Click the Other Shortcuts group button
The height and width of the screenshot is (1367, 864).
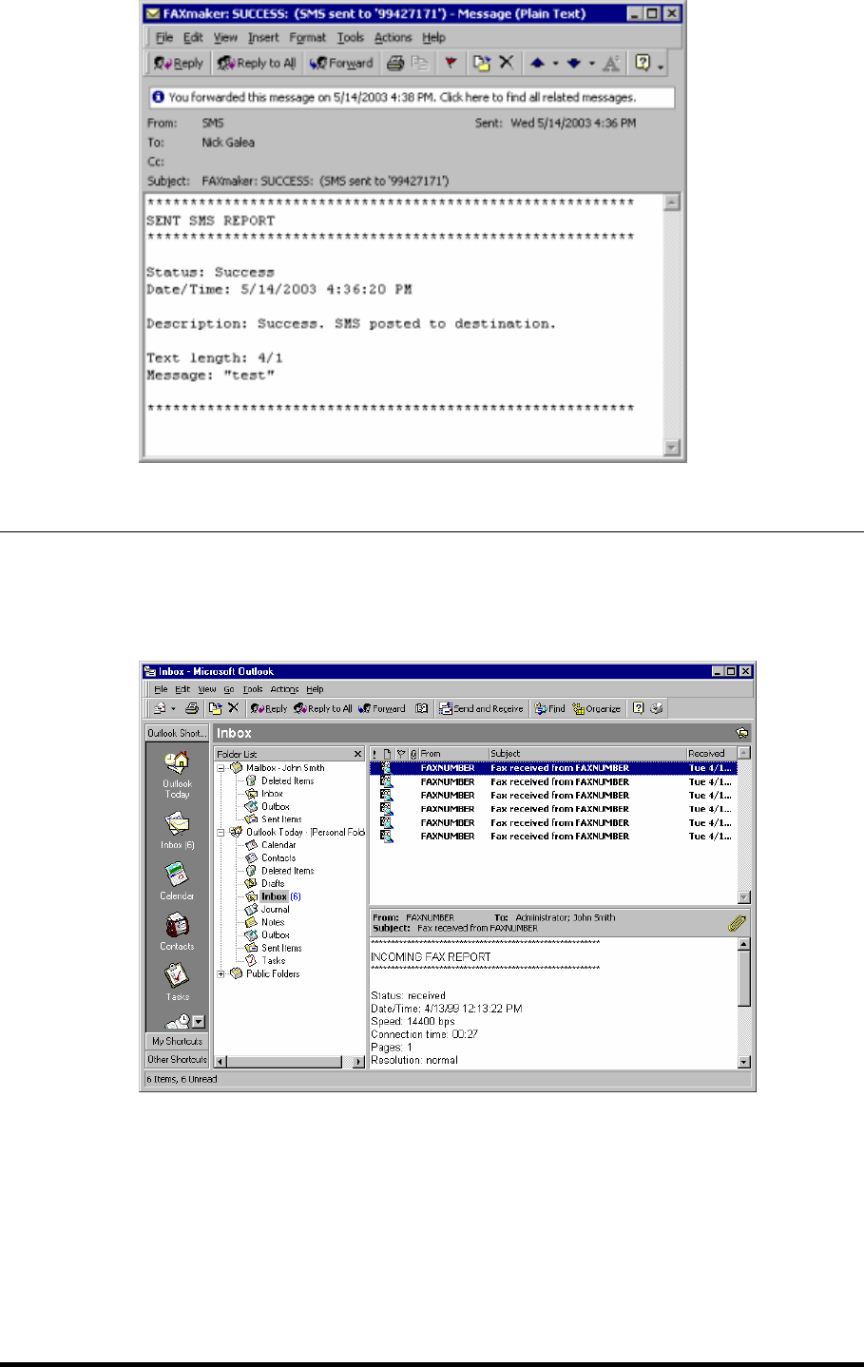[177, 1059]
